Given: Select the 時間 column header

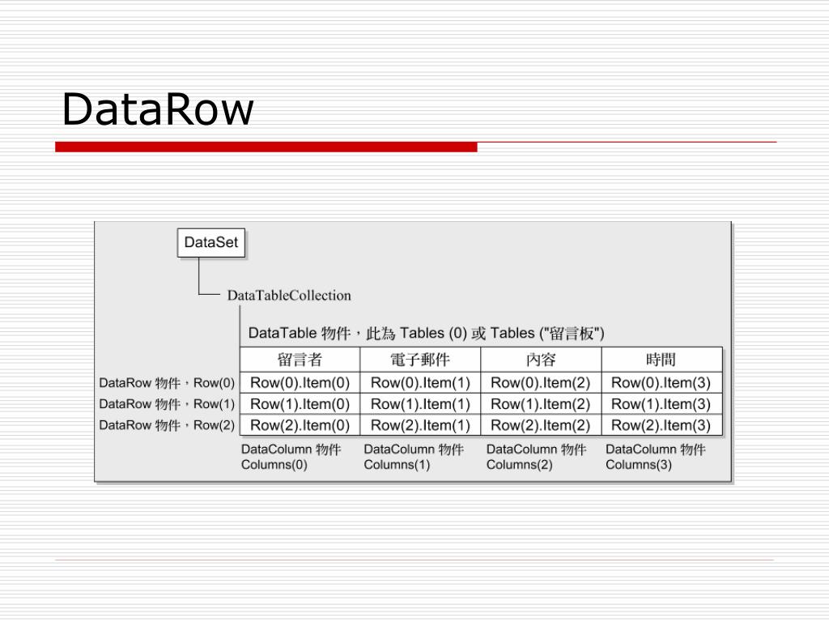Looking at the screenshot, I should pyautogui.click(x=662, y=360).
